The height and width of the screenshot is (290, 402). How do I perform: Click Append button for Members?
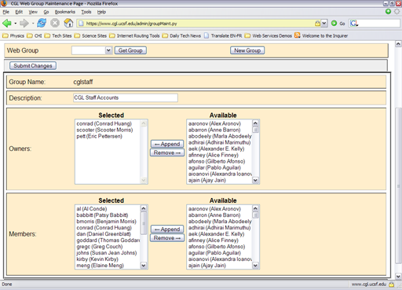167,229
